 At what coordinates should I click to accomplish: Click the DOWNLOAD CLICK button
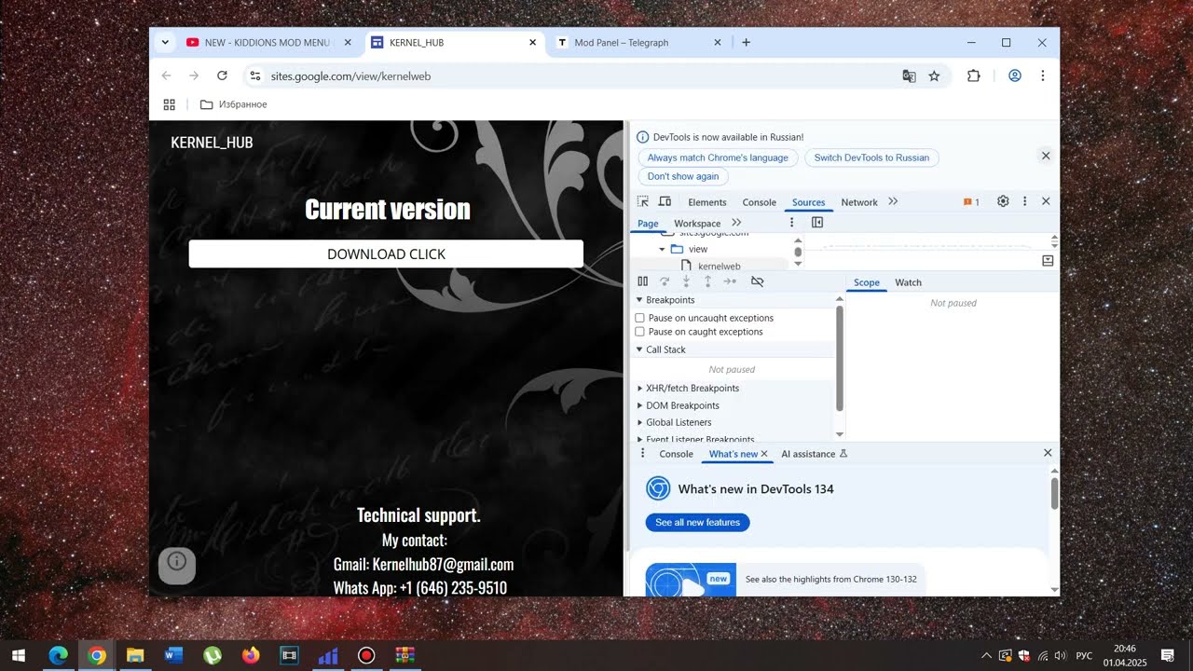coord(386,254)
